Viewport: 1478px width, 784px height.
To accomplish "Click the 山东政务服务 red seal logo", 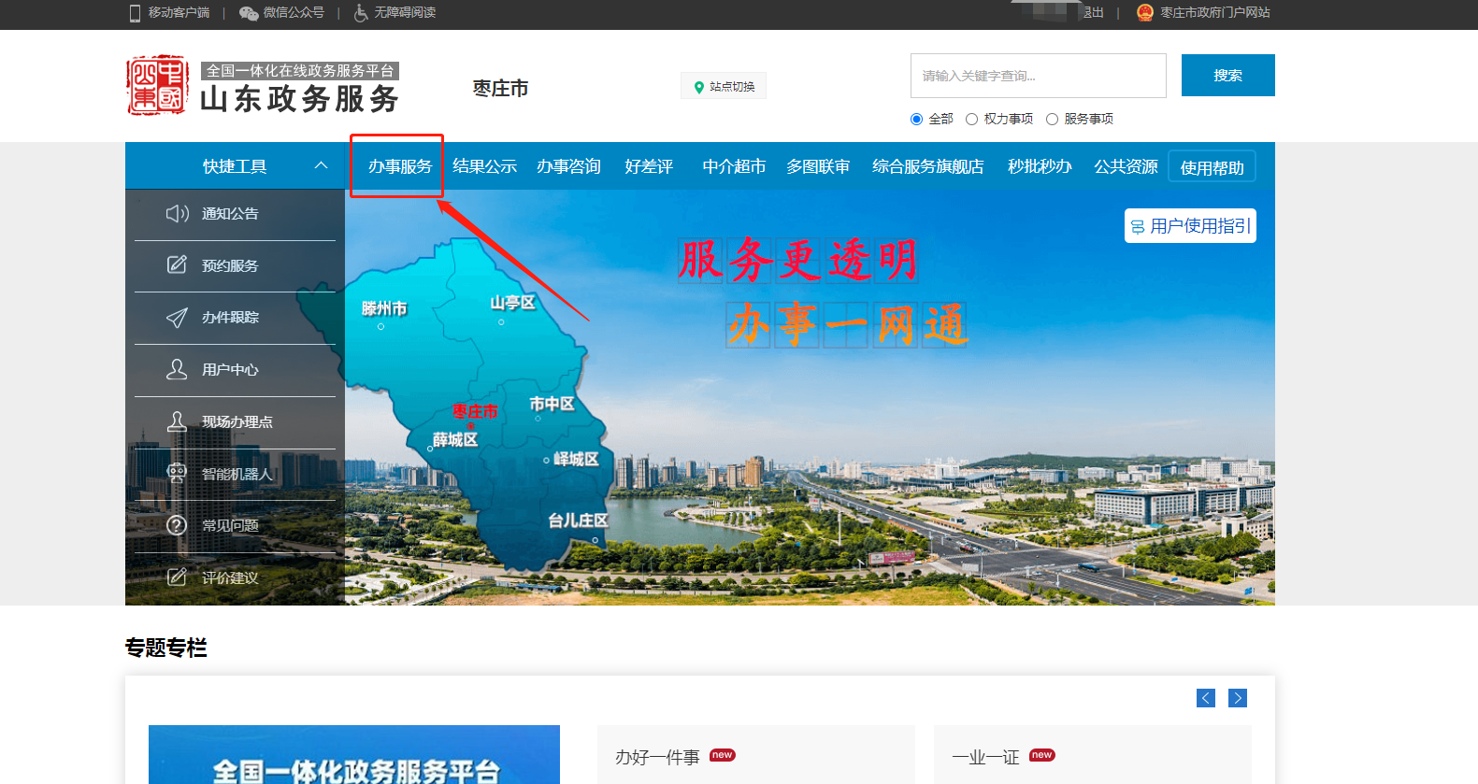I will tap(157, 86).
